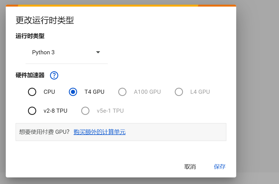The height and width of the screenshot is (184, 279).
Task: Click the dropdown arrow beside Python 3
Action: point(98,52)
